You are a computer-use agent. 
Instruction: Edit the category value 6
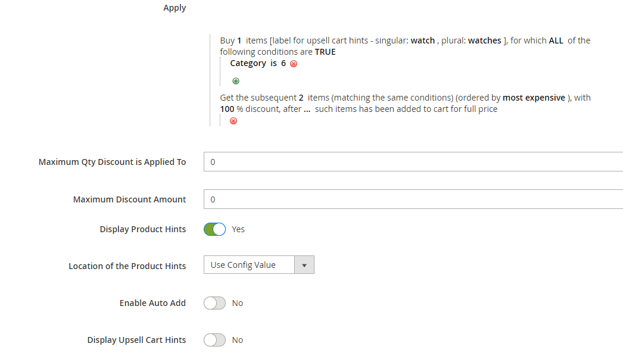284,63
